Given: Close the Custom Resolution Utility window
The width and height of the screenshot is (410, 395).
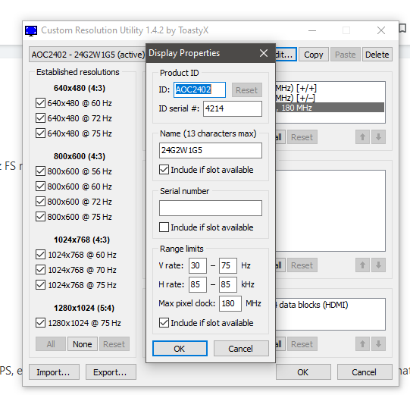Looking at the screenshot, I should (381, 30).
